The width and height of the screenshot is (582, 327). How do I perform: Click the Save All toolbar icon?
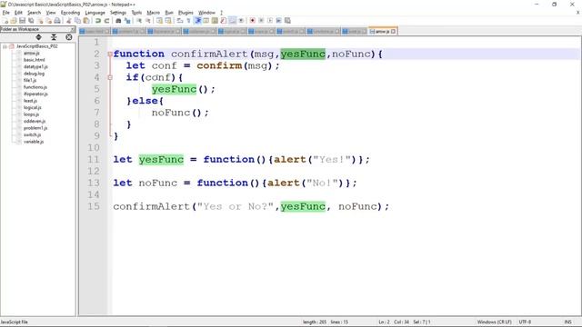tap(31, 21)
